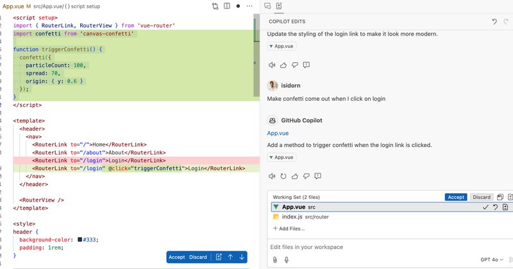Start voice input with the microphone icon
This screenshot has width=513, height=269.
point(286,260)
